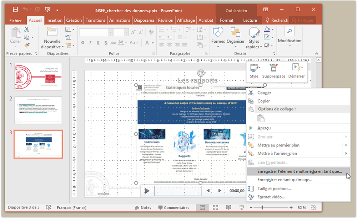Image resolution: width=357 pixels, height=218 pixels.
Task: Toggle normal view button in status bar
Action: click(202, 208)
